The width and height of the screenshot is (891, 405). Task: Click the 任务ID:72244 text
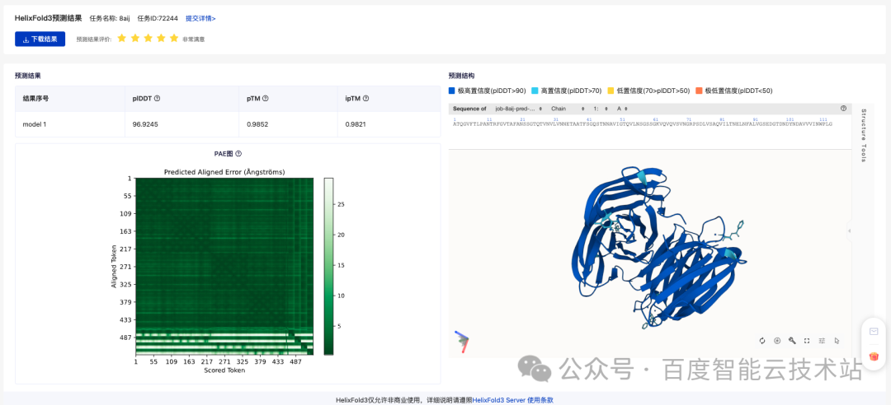click(x=158, y=18)
